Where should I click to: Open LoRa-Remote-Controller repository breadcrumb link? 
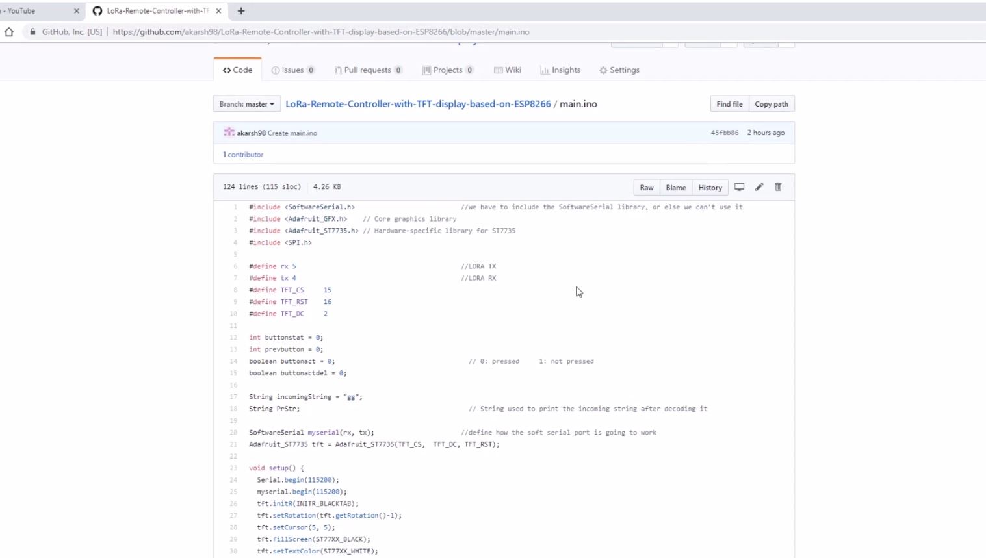tap(418, 104)
